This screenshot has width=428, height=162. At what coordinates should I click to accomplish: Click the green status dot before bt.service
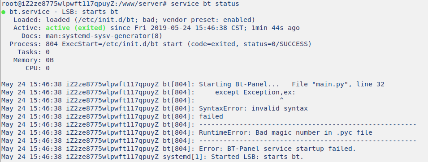coord(3,12)
